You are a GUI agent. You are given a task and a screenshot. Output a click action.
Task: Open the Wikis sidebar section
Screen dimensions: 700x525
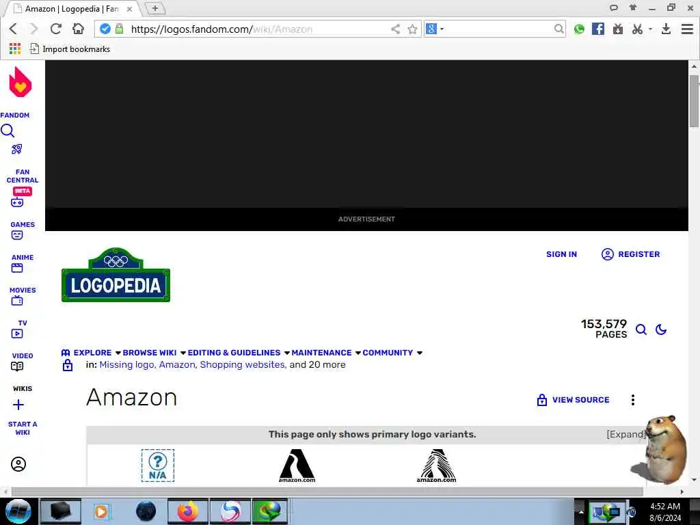(x=23, y=388)
